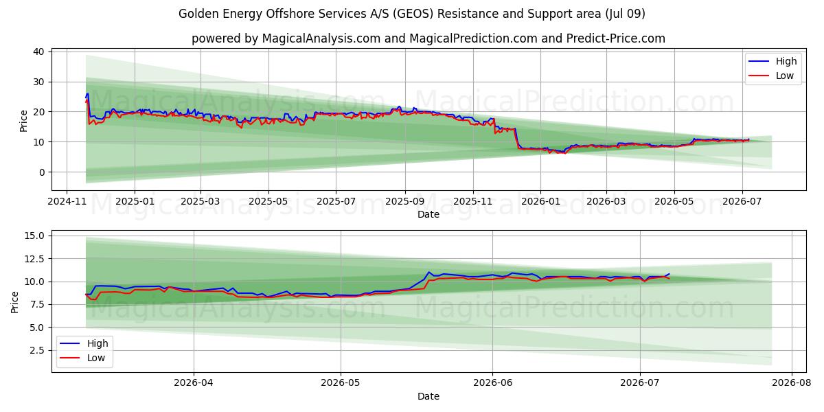Click the top chart x-axis label '2025-11'
Viewport: 824px width, 412px height.
click(x=472, y=203)
